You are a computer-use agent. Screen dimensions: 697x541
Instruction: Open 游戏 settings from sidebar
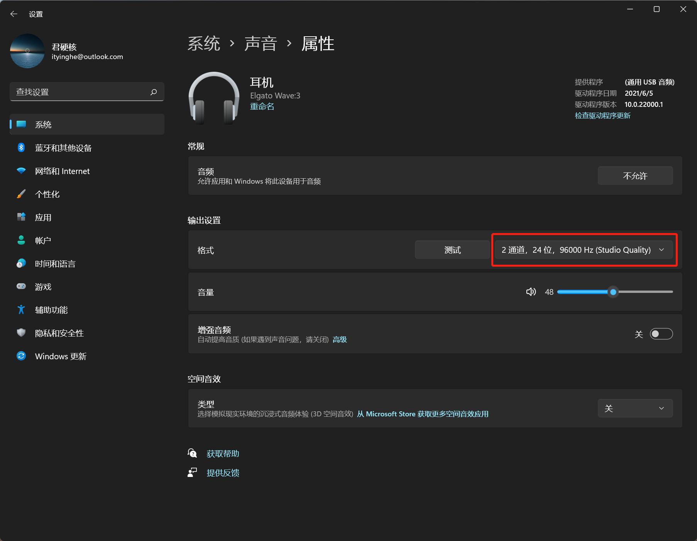click(44, 286)
